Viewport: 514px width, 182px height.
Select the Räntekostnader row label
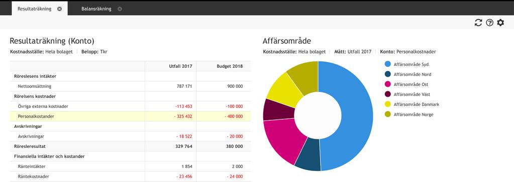33,176
